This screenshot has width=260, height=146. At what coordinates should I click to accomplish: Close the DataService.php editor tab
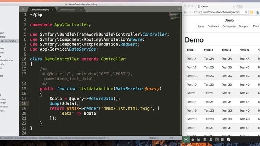(81, 10)
